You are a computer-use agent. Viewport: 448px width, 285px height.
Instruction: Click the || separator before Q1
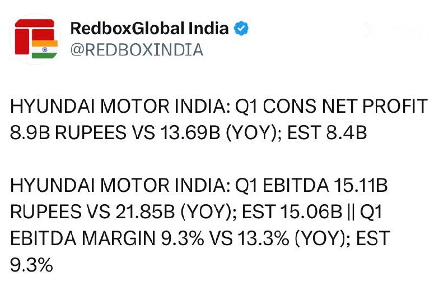tap(352, 212)
